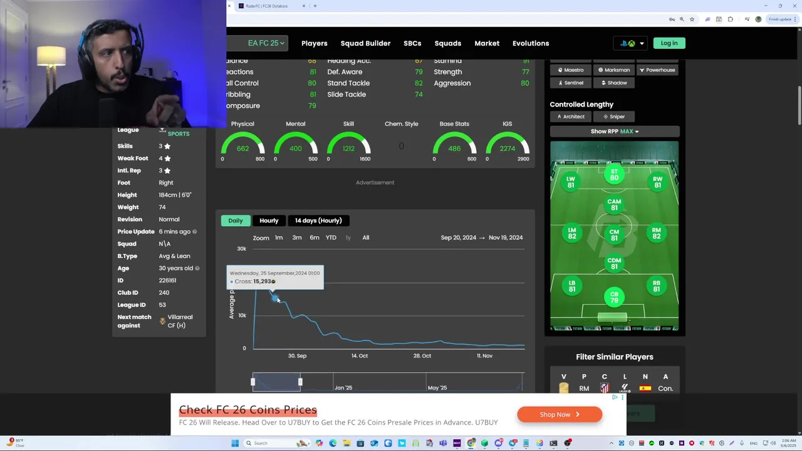Show hidden system tray icons
The width and height of the screenshot is (802, 451).
(x=610, y=443)
